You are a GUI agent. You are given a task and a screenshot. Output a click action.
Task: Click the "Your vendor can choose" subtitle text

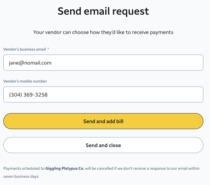point(67,32)
